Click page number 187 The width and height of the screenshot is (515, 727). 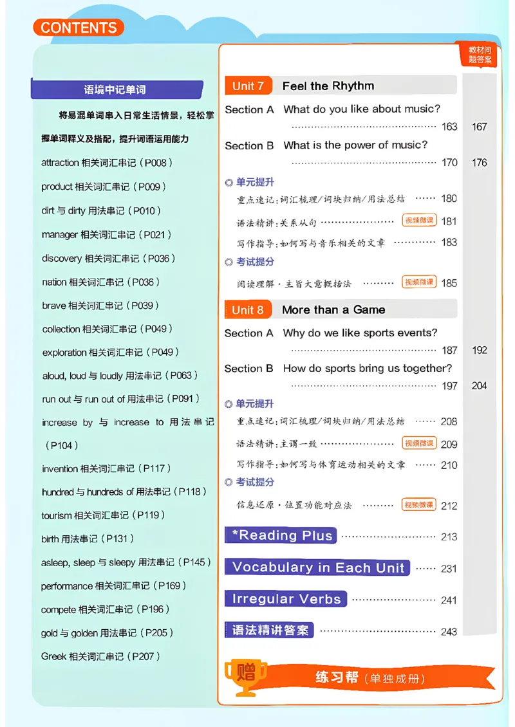click(449, 350)
